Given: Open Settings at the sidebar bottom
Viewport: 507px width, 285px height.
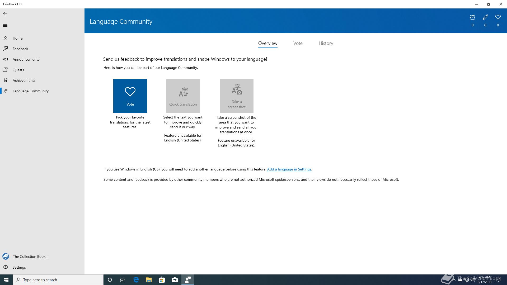Looking at the screenshot, I should tap(19, 267).
